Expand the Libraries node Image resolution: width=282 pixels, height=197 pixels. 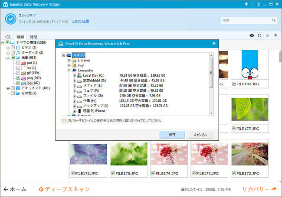coord(69,61)
